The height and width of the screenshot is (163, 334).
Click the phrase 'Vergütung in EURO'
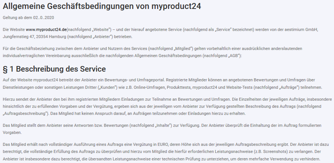(x=151, y=144)
